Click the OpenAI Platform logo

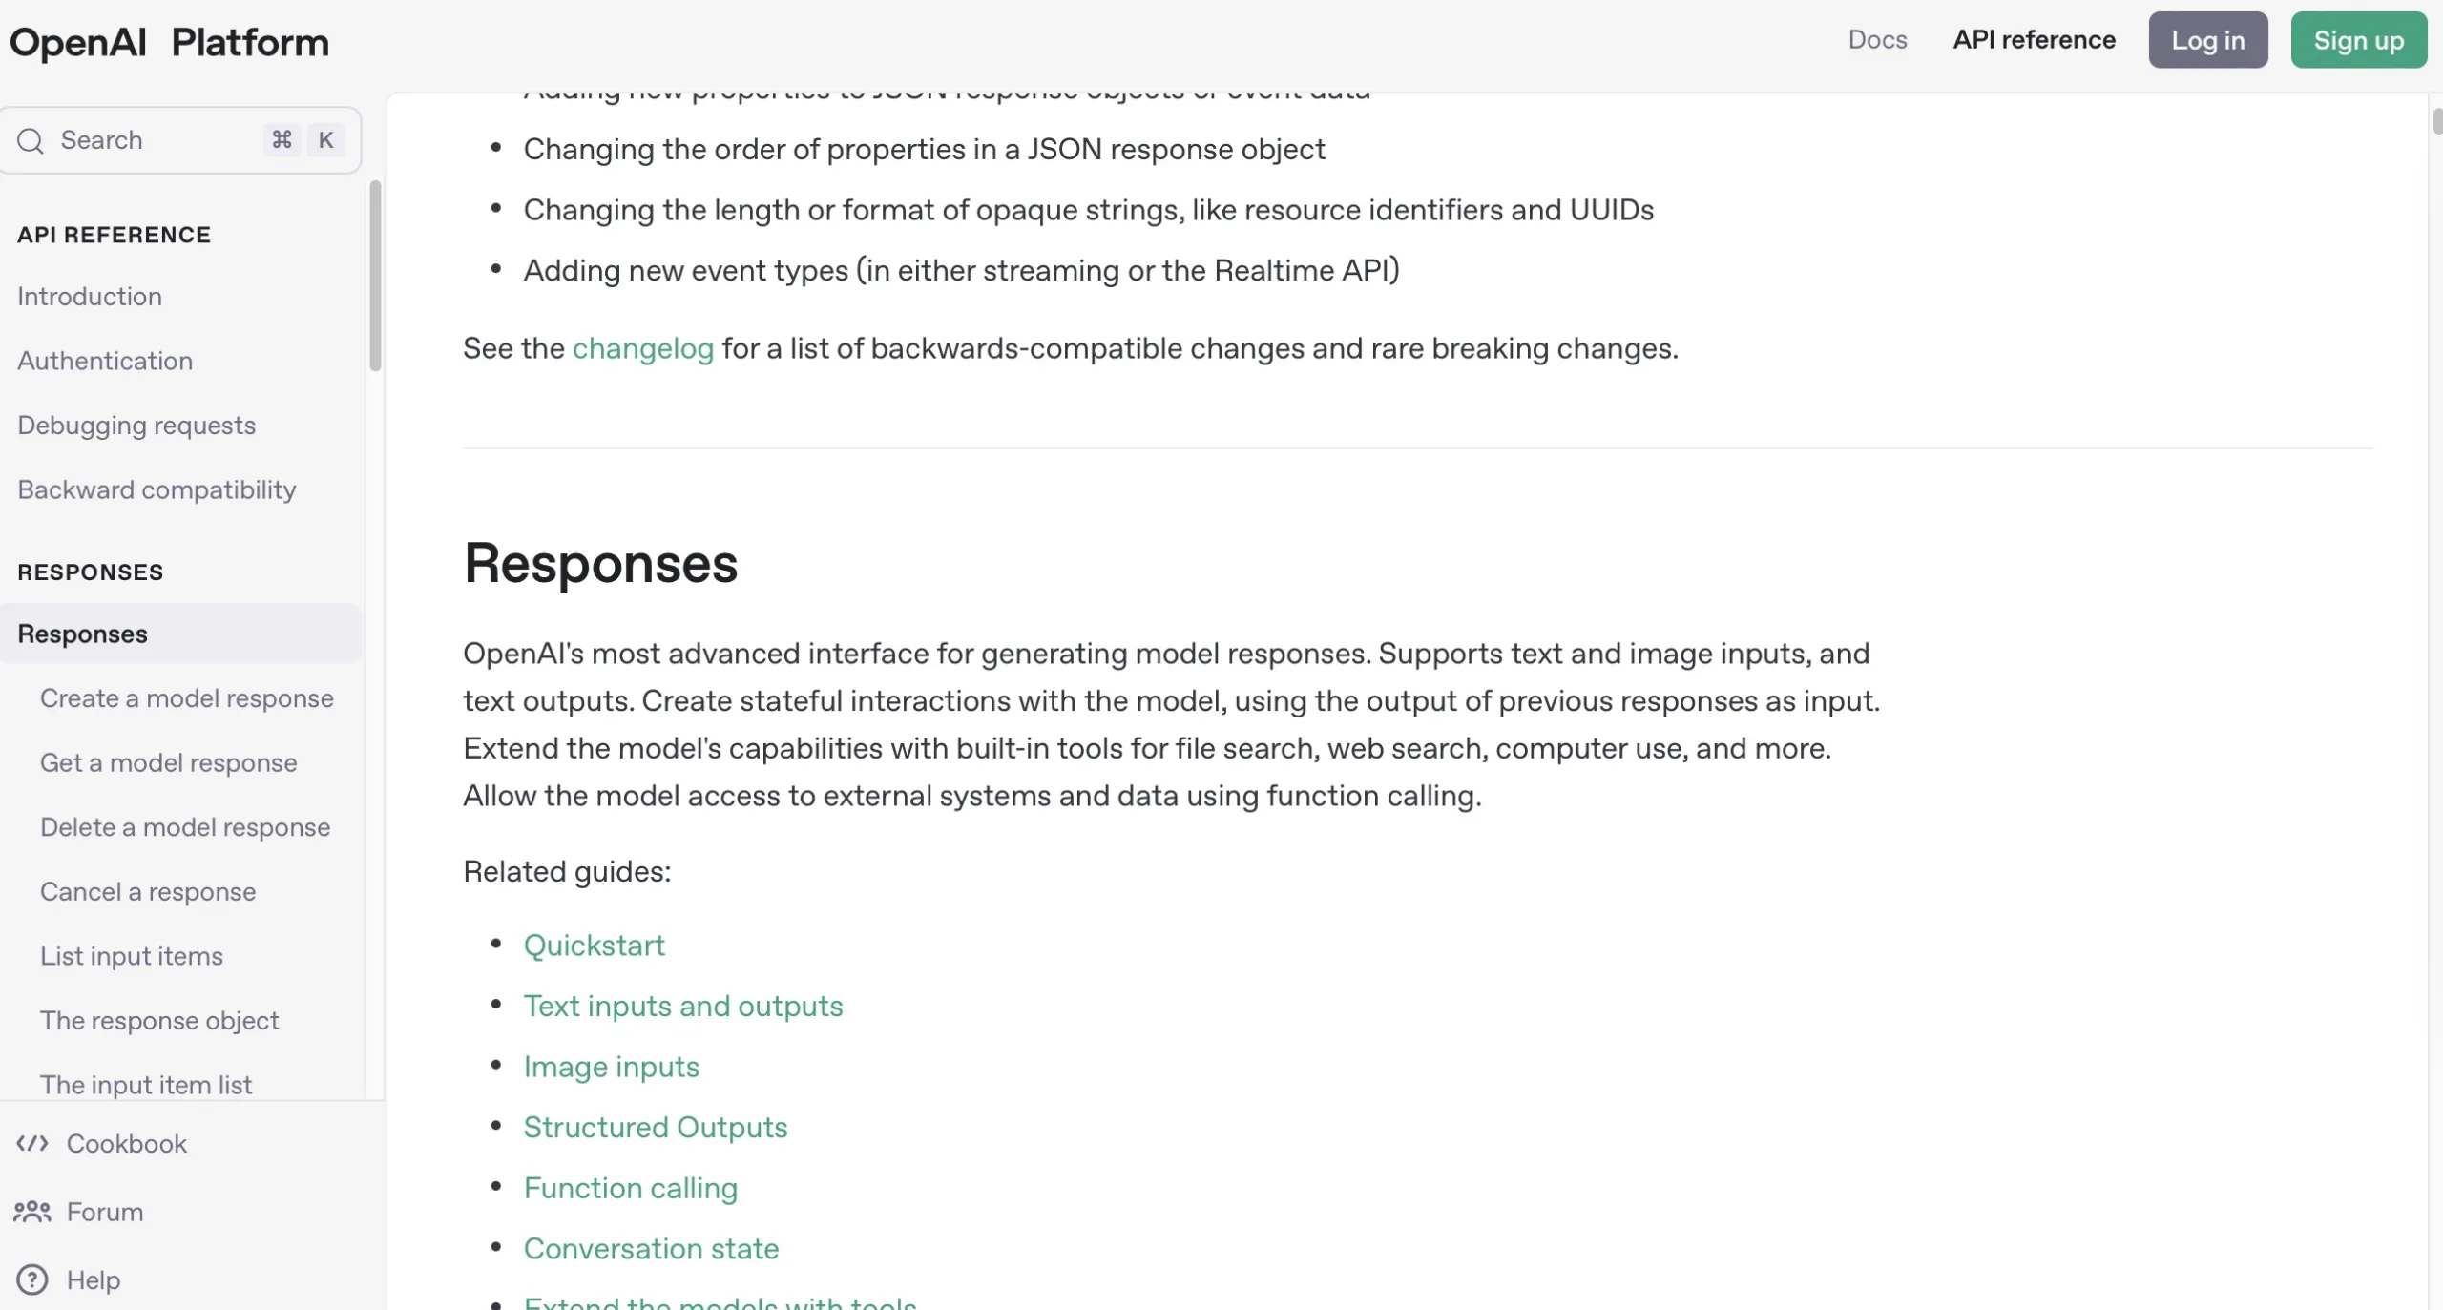point(169,42)
